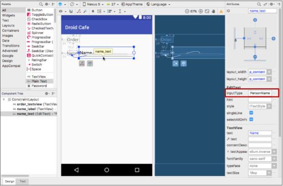Click the bottom constraint circle in the inspector
The width and height of the screenshot is (283, 186).
[255, 57]
